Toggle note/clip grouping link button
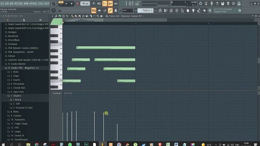The height and width of the screenshot is (146, 260). coord(110,11)
